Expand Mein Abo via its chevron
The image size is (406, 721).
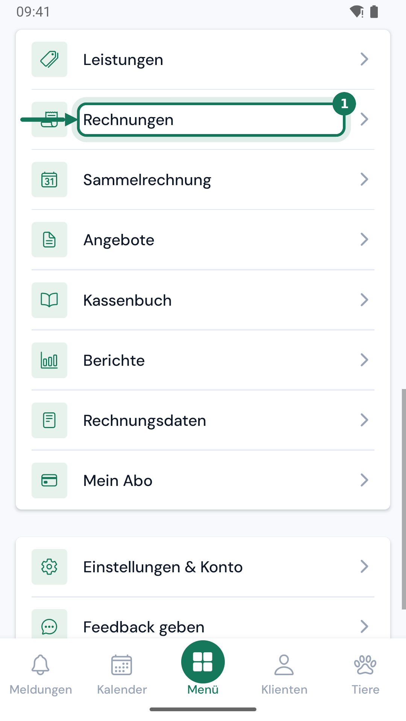[x=364, y=480]
